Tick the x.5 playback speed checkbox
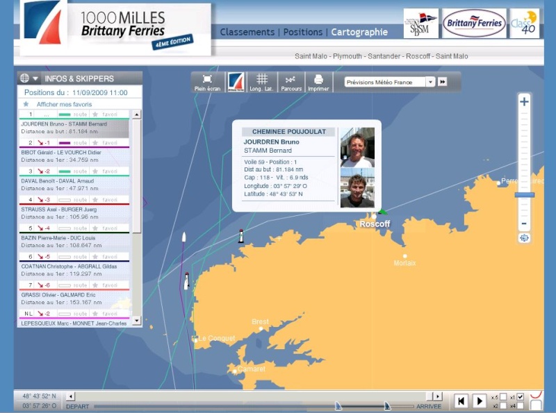 (x=502, y=397)
